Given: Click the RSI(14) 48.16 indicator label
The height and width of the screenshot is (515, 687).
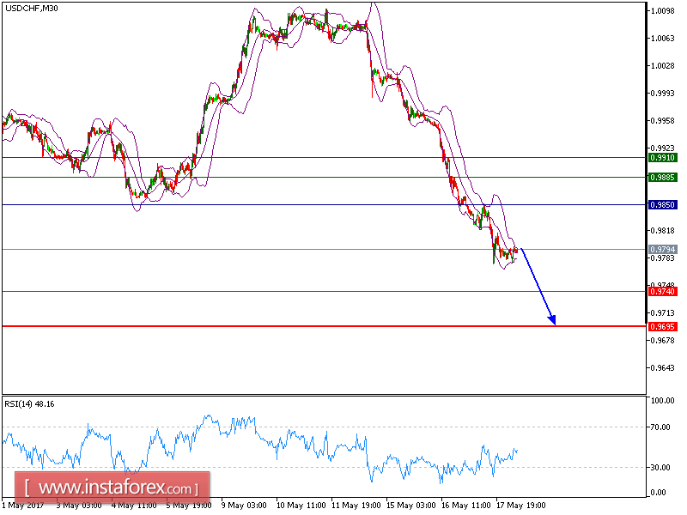Looking at the screenshot, I should 29,404.
